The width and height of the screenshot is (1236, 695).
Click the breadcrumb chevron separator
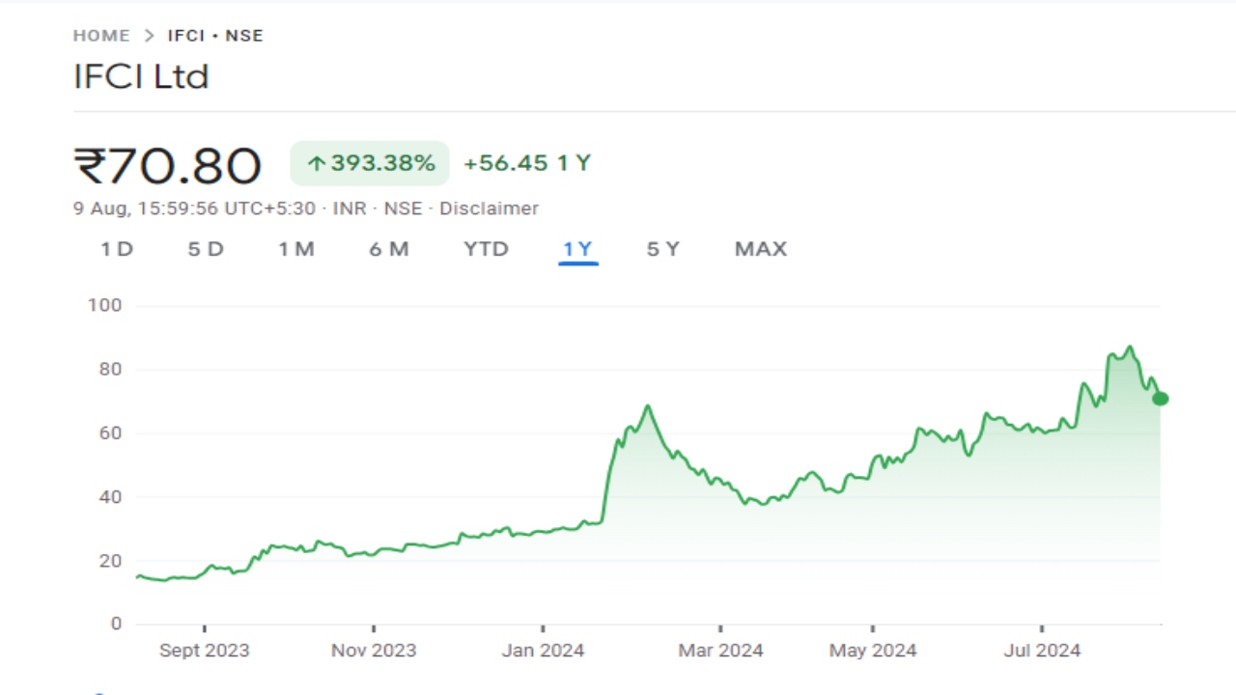point(149,36)
